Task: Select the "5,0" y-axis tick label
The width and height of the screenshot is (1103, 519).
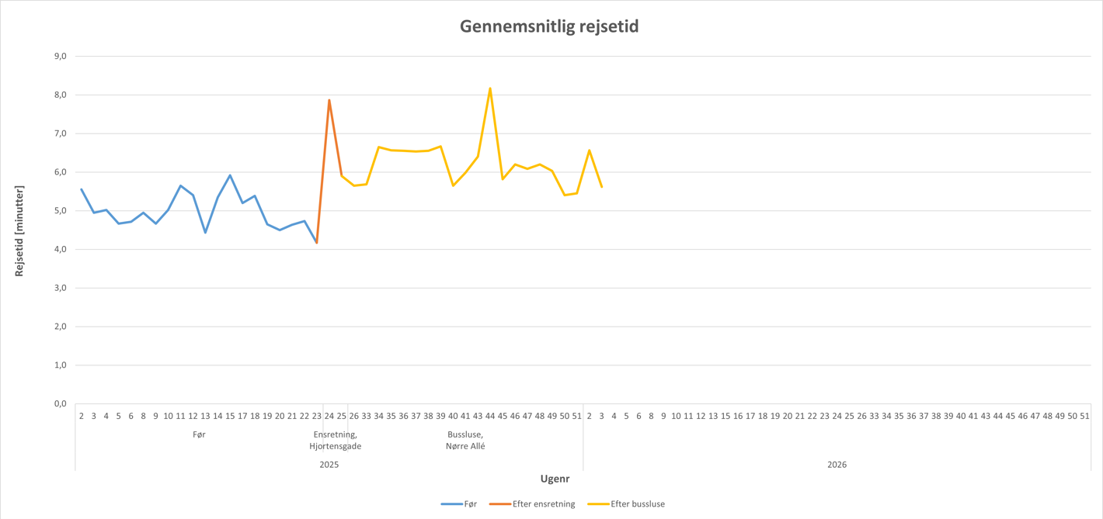Action: (60, 211)
